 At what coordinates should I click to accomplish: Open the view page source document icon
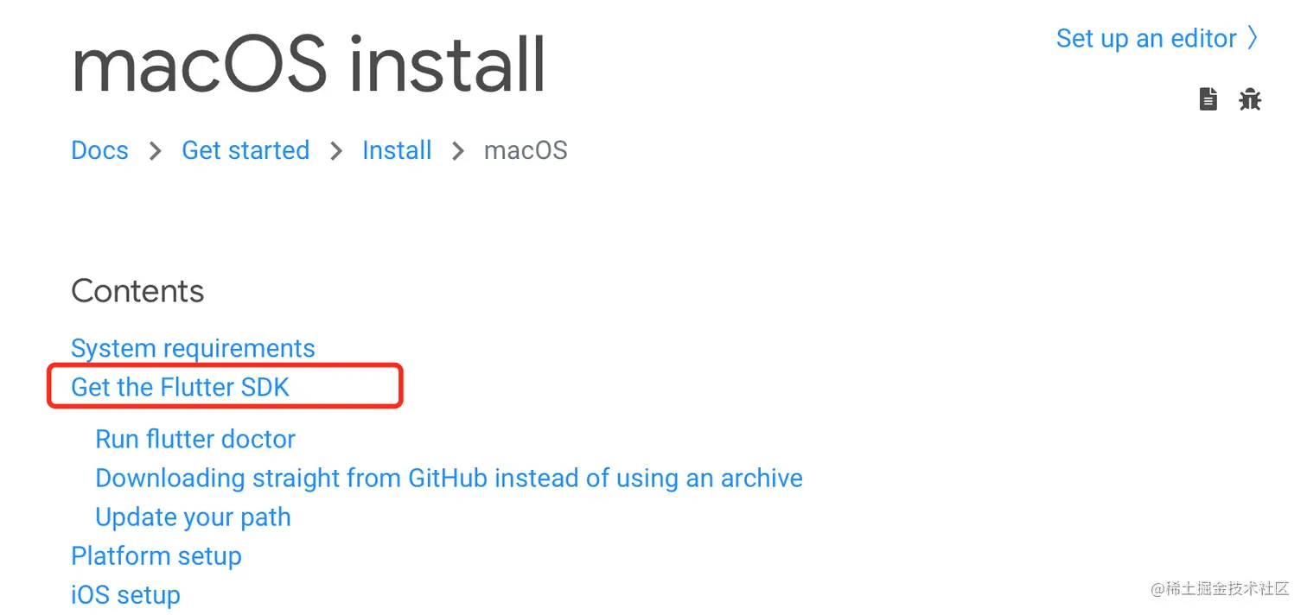tap(1208, 99)
